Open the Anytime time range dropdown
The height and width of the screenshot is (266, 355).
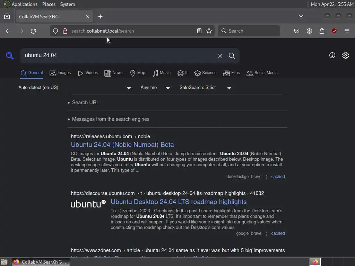point(155,88)
